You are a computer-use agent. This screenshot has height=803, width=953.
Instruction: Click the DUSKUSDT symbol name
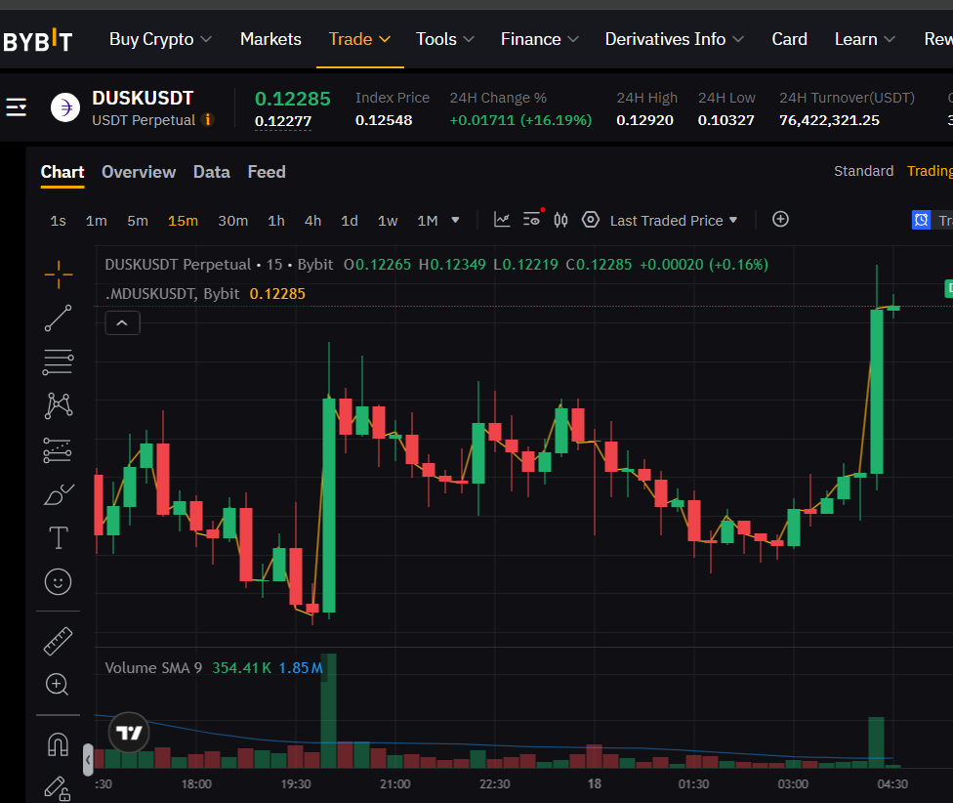tap(143, 98)
